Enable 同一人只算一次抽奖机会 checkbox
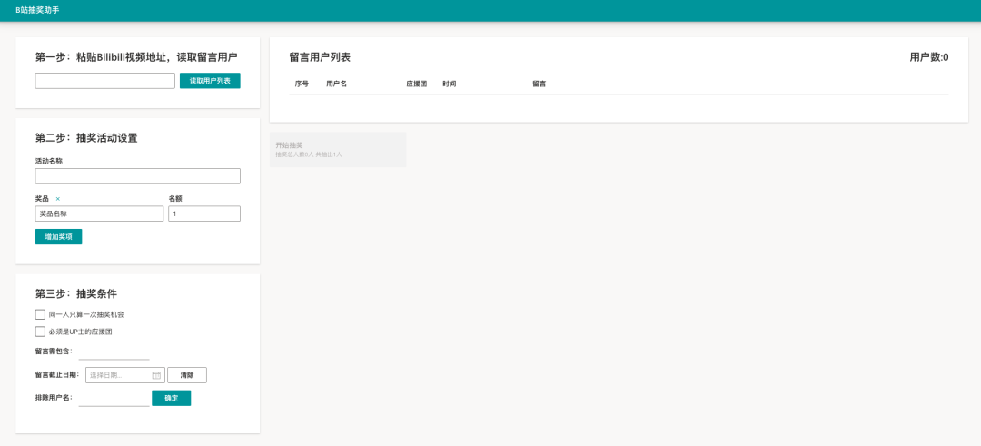Viewport: 981px width, 446px height. [x=40, y=314]
